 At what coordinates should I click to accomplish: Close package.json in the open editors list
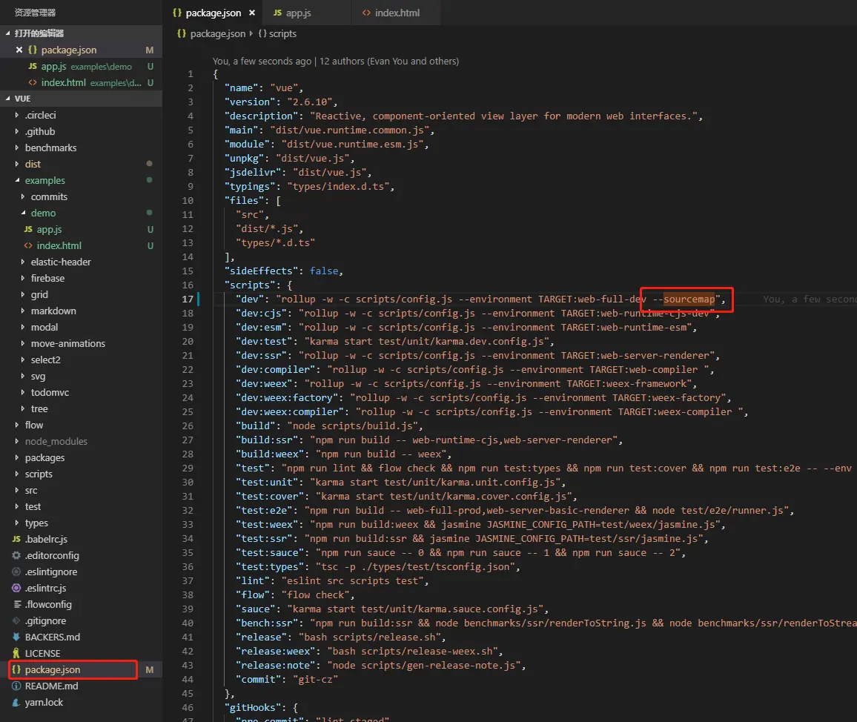pos(19,50)
